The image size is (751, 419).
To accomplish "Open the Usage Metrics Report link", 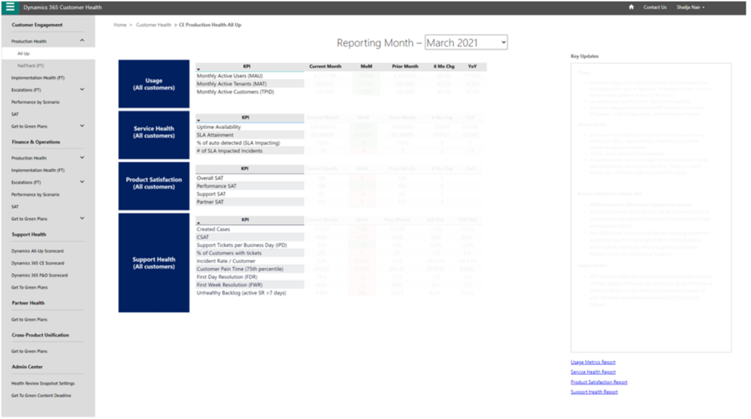I will click(x=593, y=362).
